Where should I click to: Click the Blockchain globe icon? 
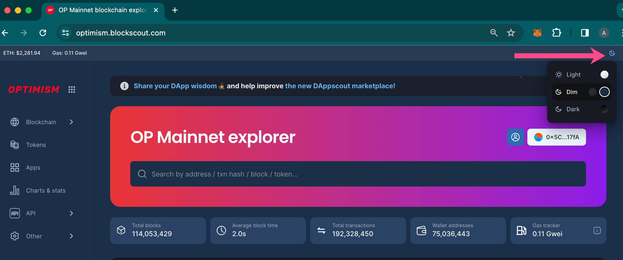[15, 122]
